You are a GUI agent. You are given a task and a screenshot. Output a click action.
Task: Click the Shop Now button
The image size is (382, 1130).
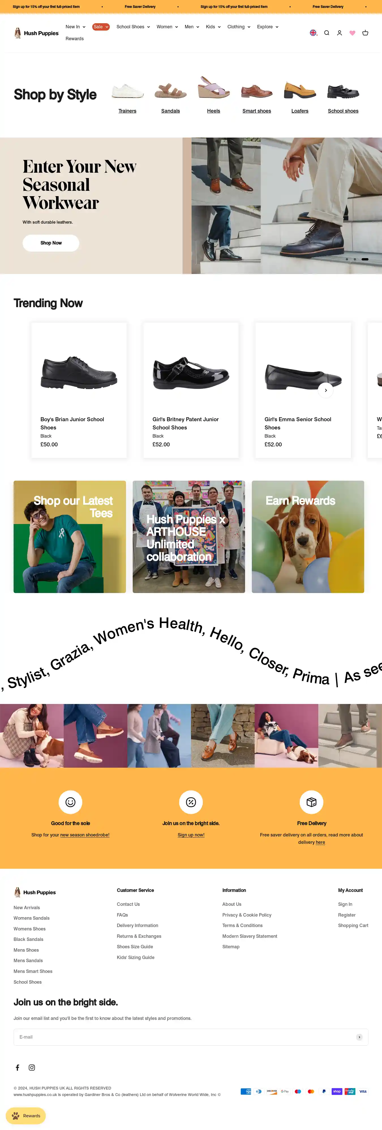51,243
